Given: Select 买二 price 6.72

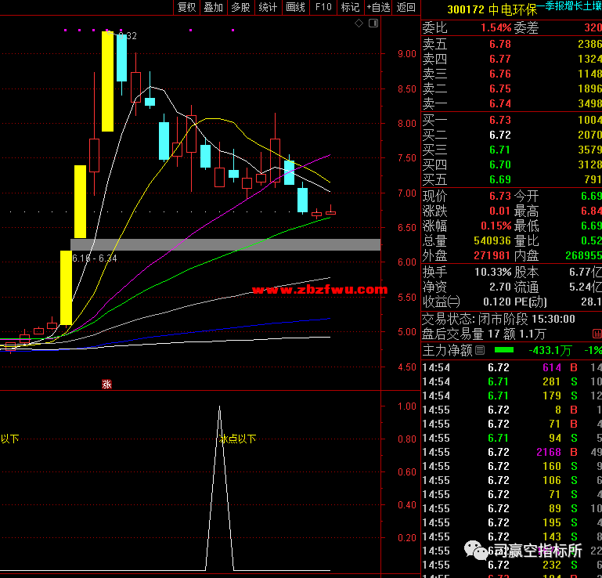Looking at the screenshot, I should pos(500,135).
